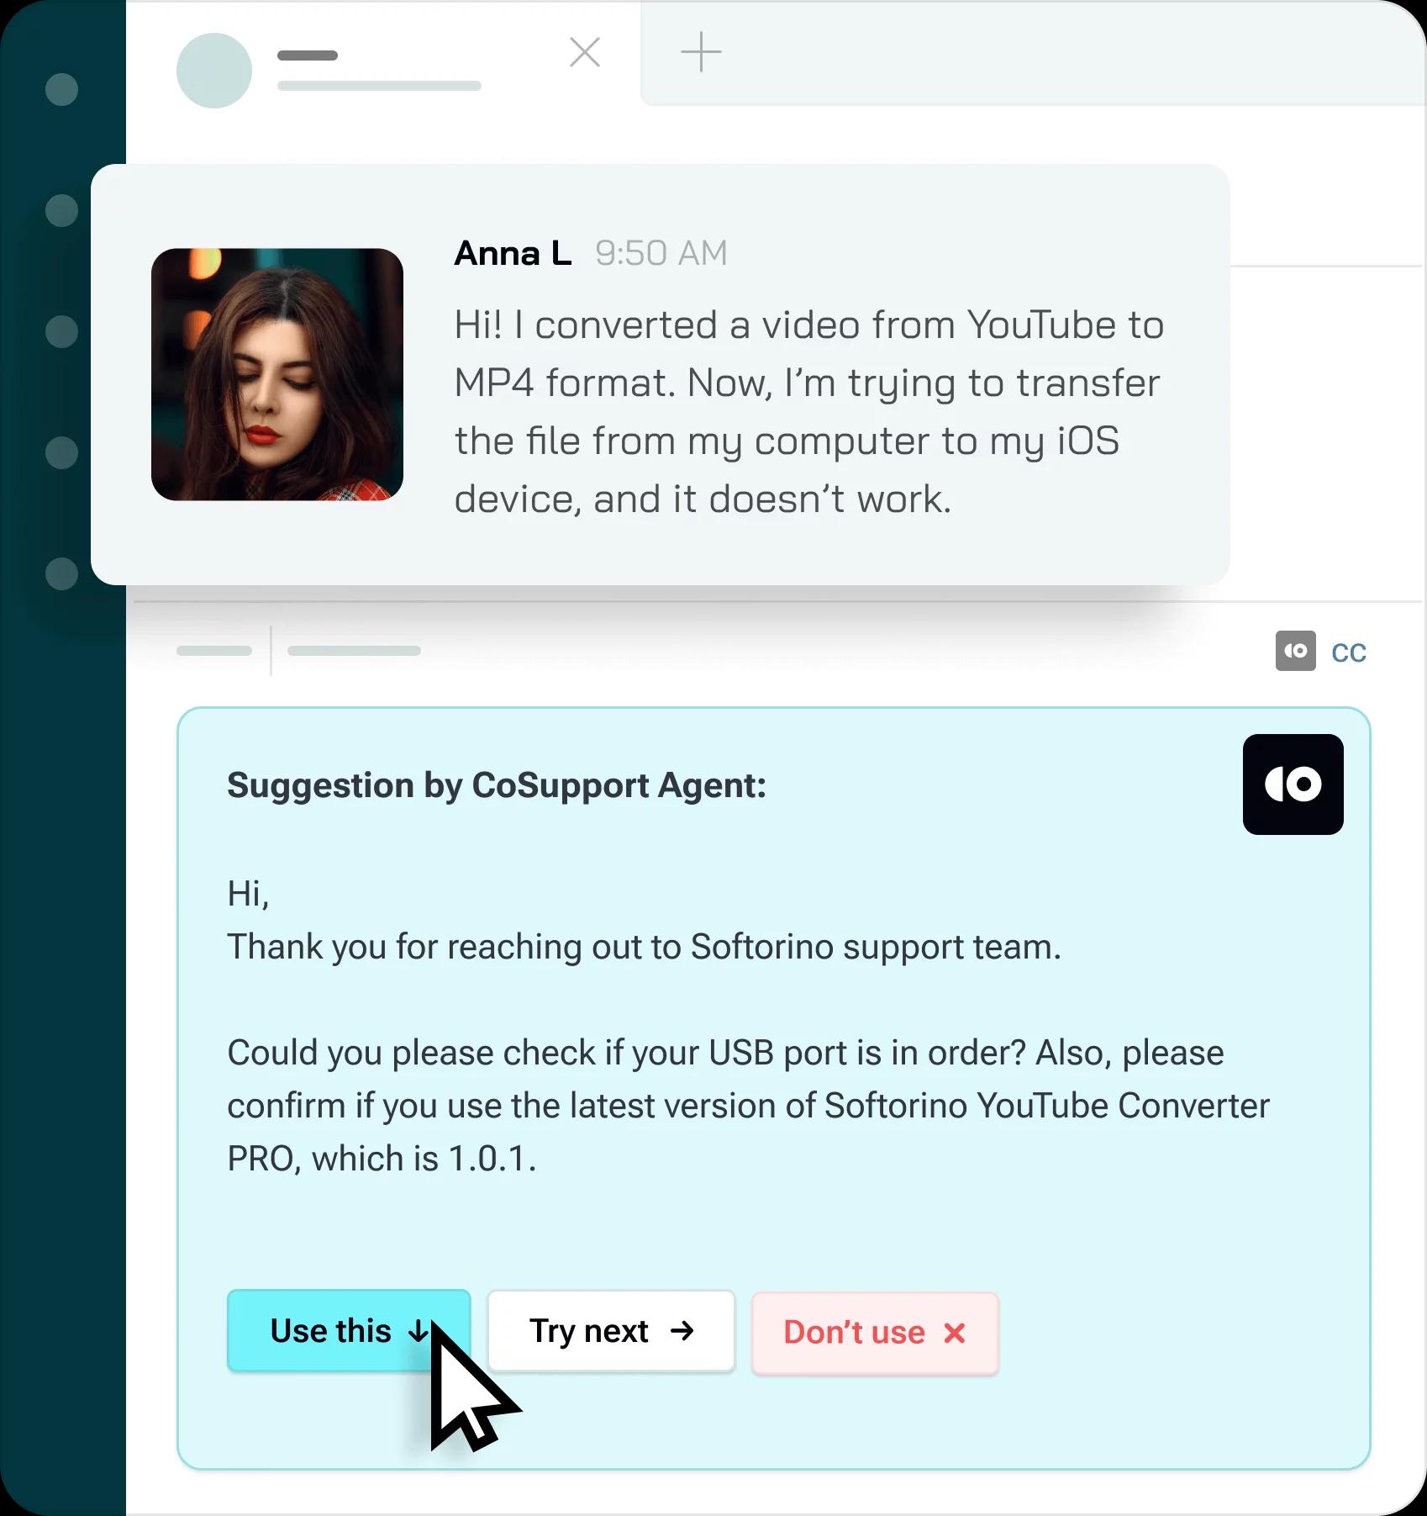Select the first sidebar dot icon

coord(61,89)
